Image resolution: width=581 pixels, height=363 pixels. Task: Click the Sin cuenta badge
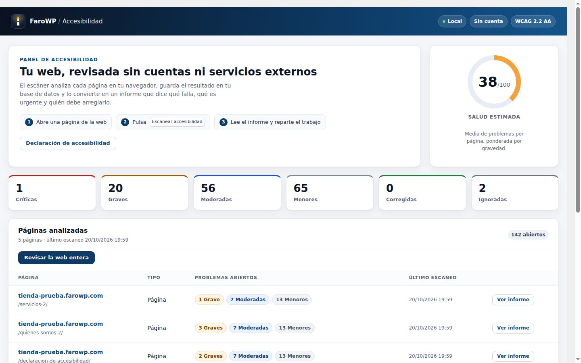[488, 21]
